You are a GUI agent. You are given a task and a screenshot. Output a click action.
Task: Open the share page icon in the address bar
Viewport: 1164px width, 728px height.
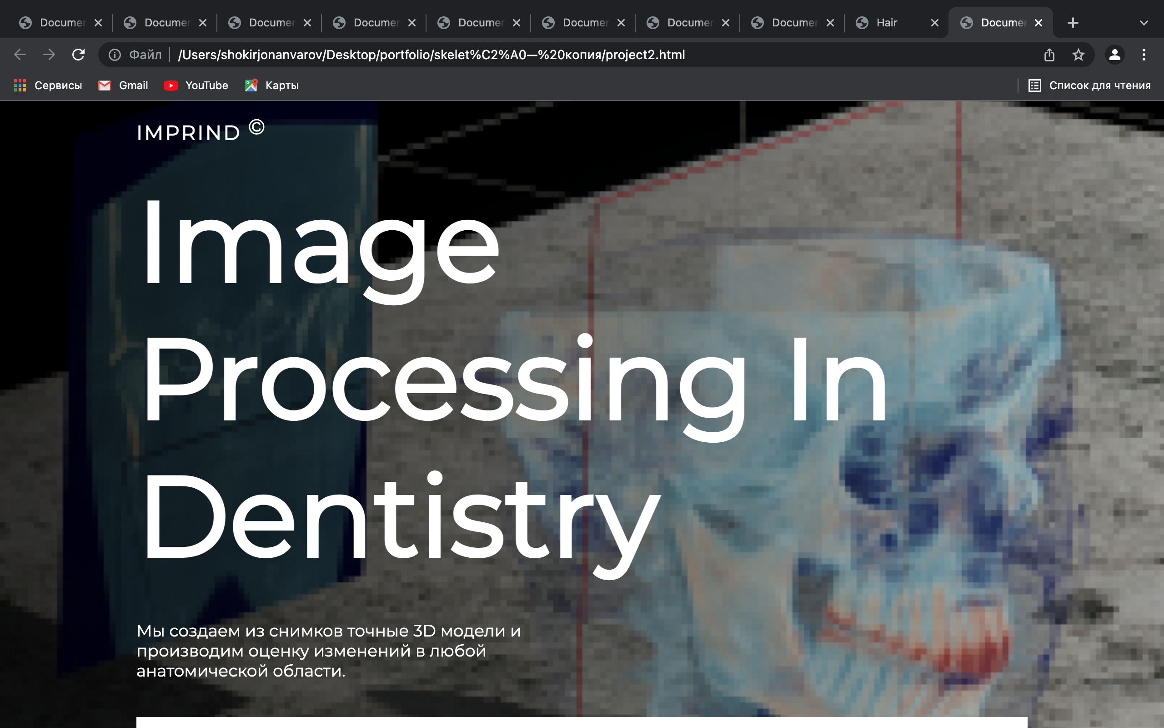point(1049,55)
